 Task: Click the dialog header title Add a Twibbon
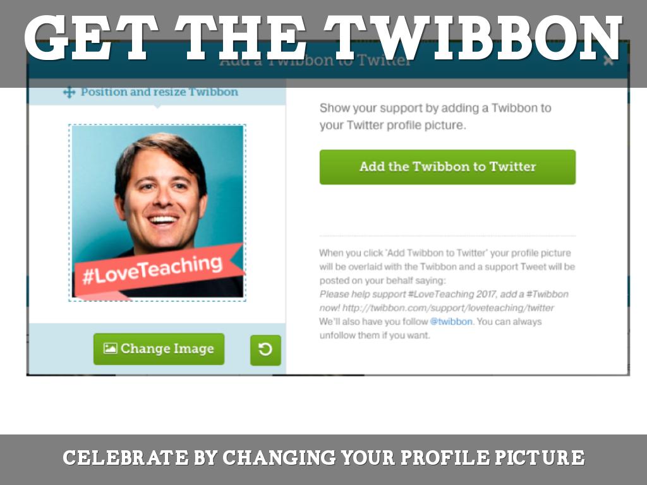[315, 61]
